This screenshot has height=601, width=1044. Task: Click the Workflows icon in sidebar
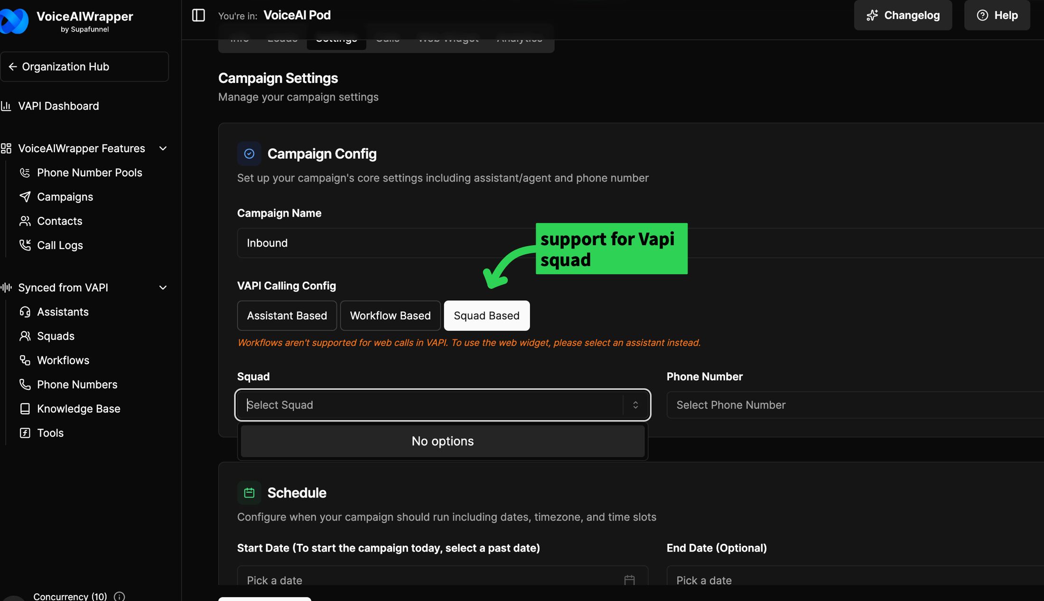25,361
